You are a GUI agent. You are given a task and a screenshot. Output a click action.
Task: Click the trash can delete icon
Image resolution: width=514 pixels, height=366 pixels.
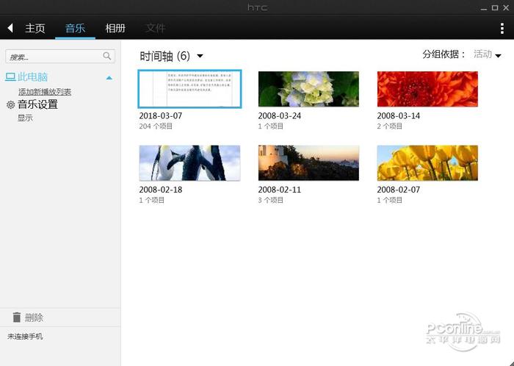(x=17, y=317)
